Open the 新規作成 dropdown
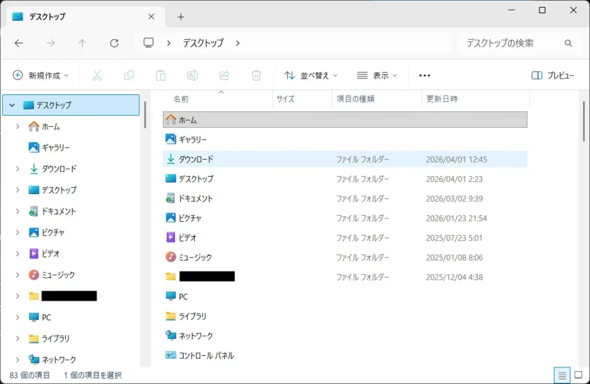 (40, 75)
